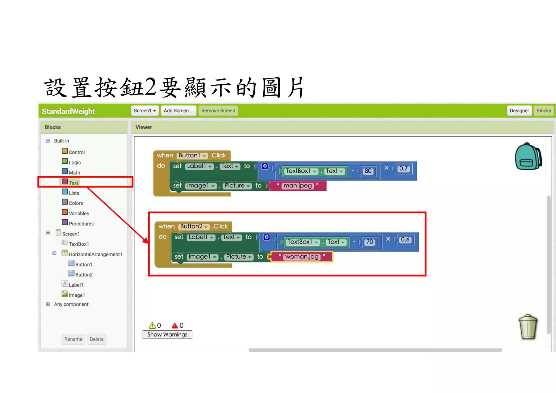Open the Screen1 selector dropdown
556x393 pixels.
145,111
